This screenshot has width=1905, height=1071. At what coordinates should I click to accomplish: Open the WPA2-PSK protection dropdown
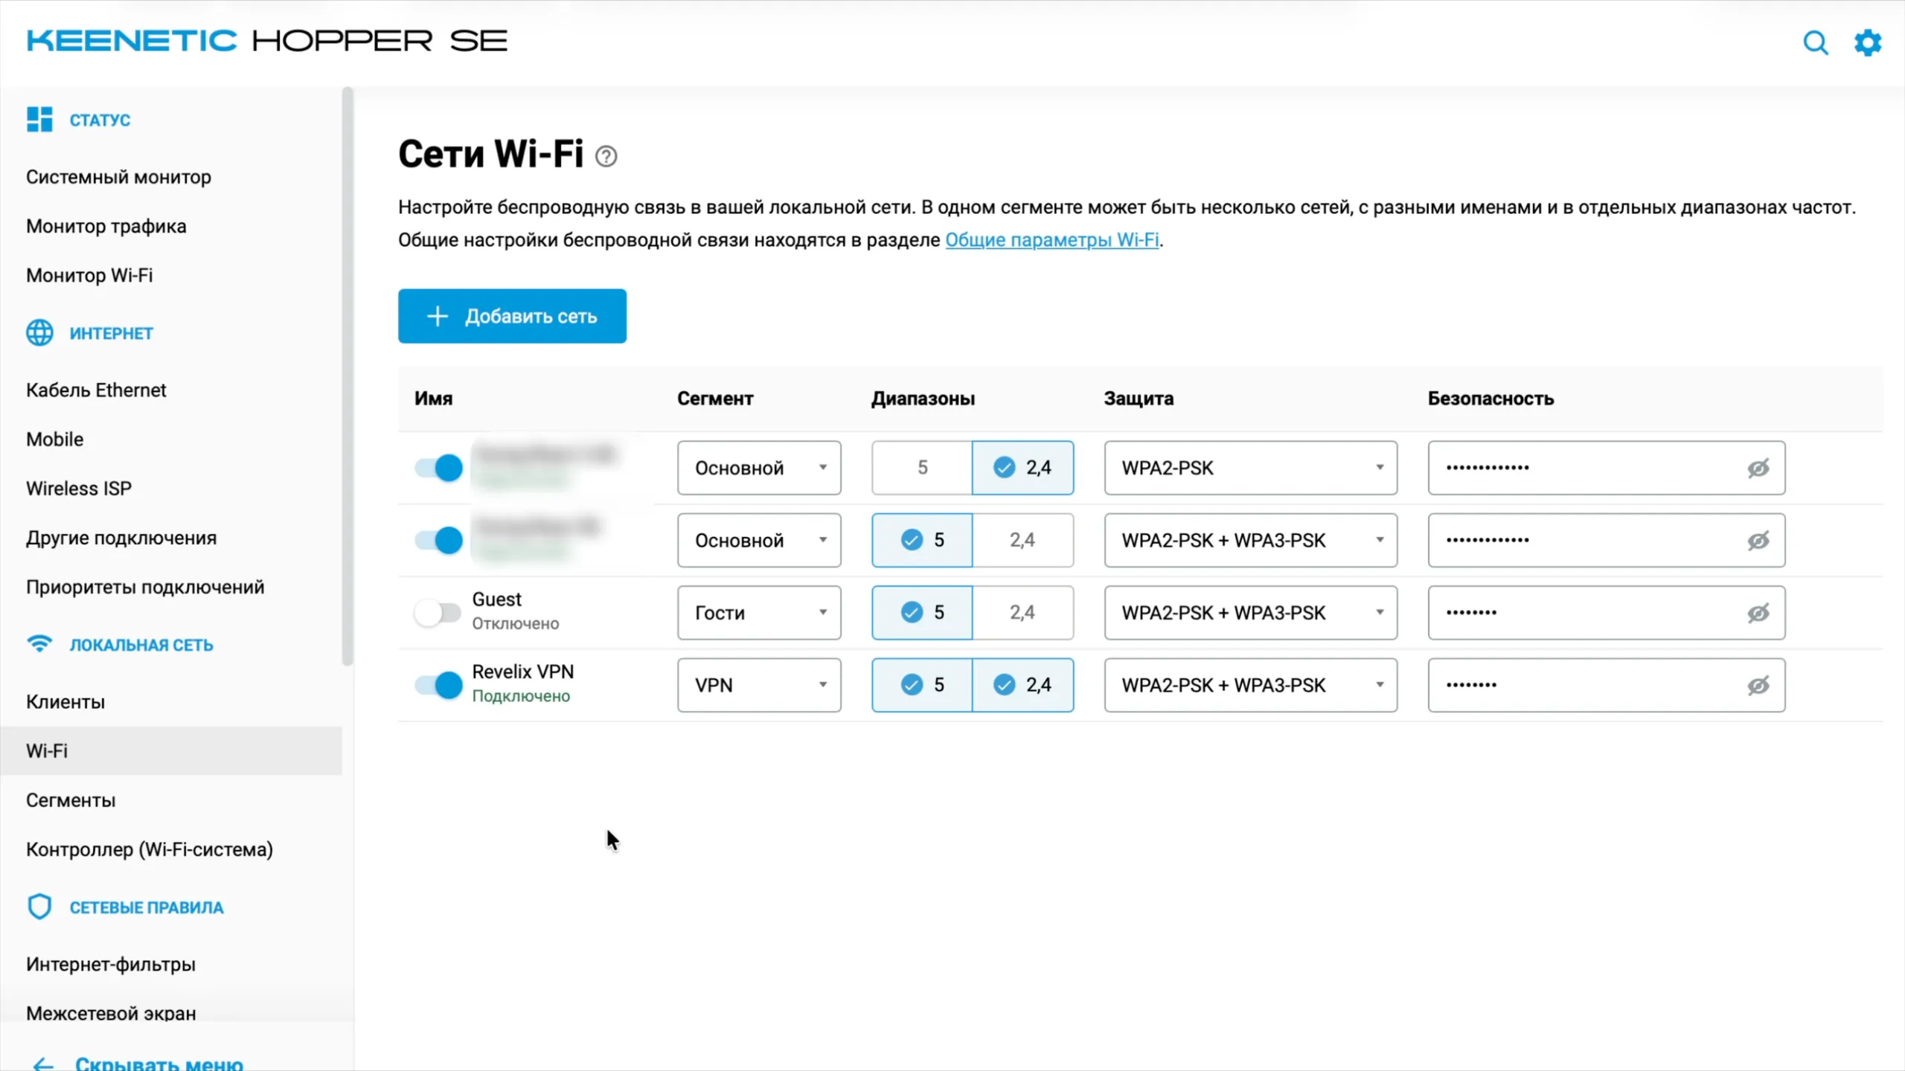pyautogui.click(x=1250, y=468)
